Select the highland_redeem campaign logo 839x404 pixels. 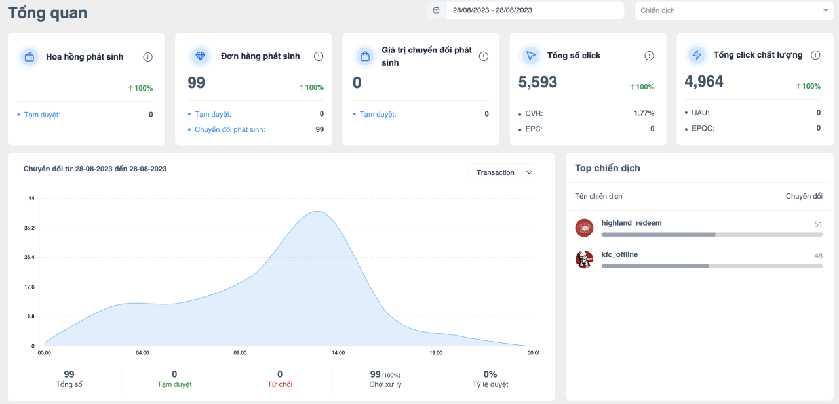point(584,228)
